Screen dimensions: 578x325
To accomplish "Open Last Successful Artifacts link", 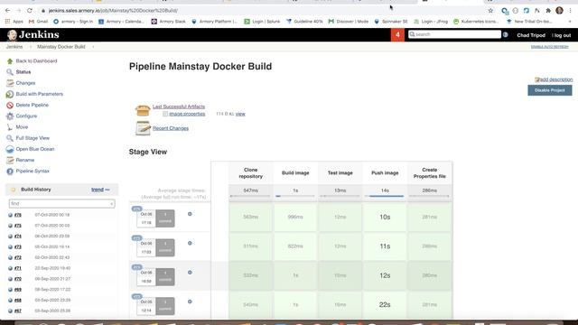I will [179, 107].
